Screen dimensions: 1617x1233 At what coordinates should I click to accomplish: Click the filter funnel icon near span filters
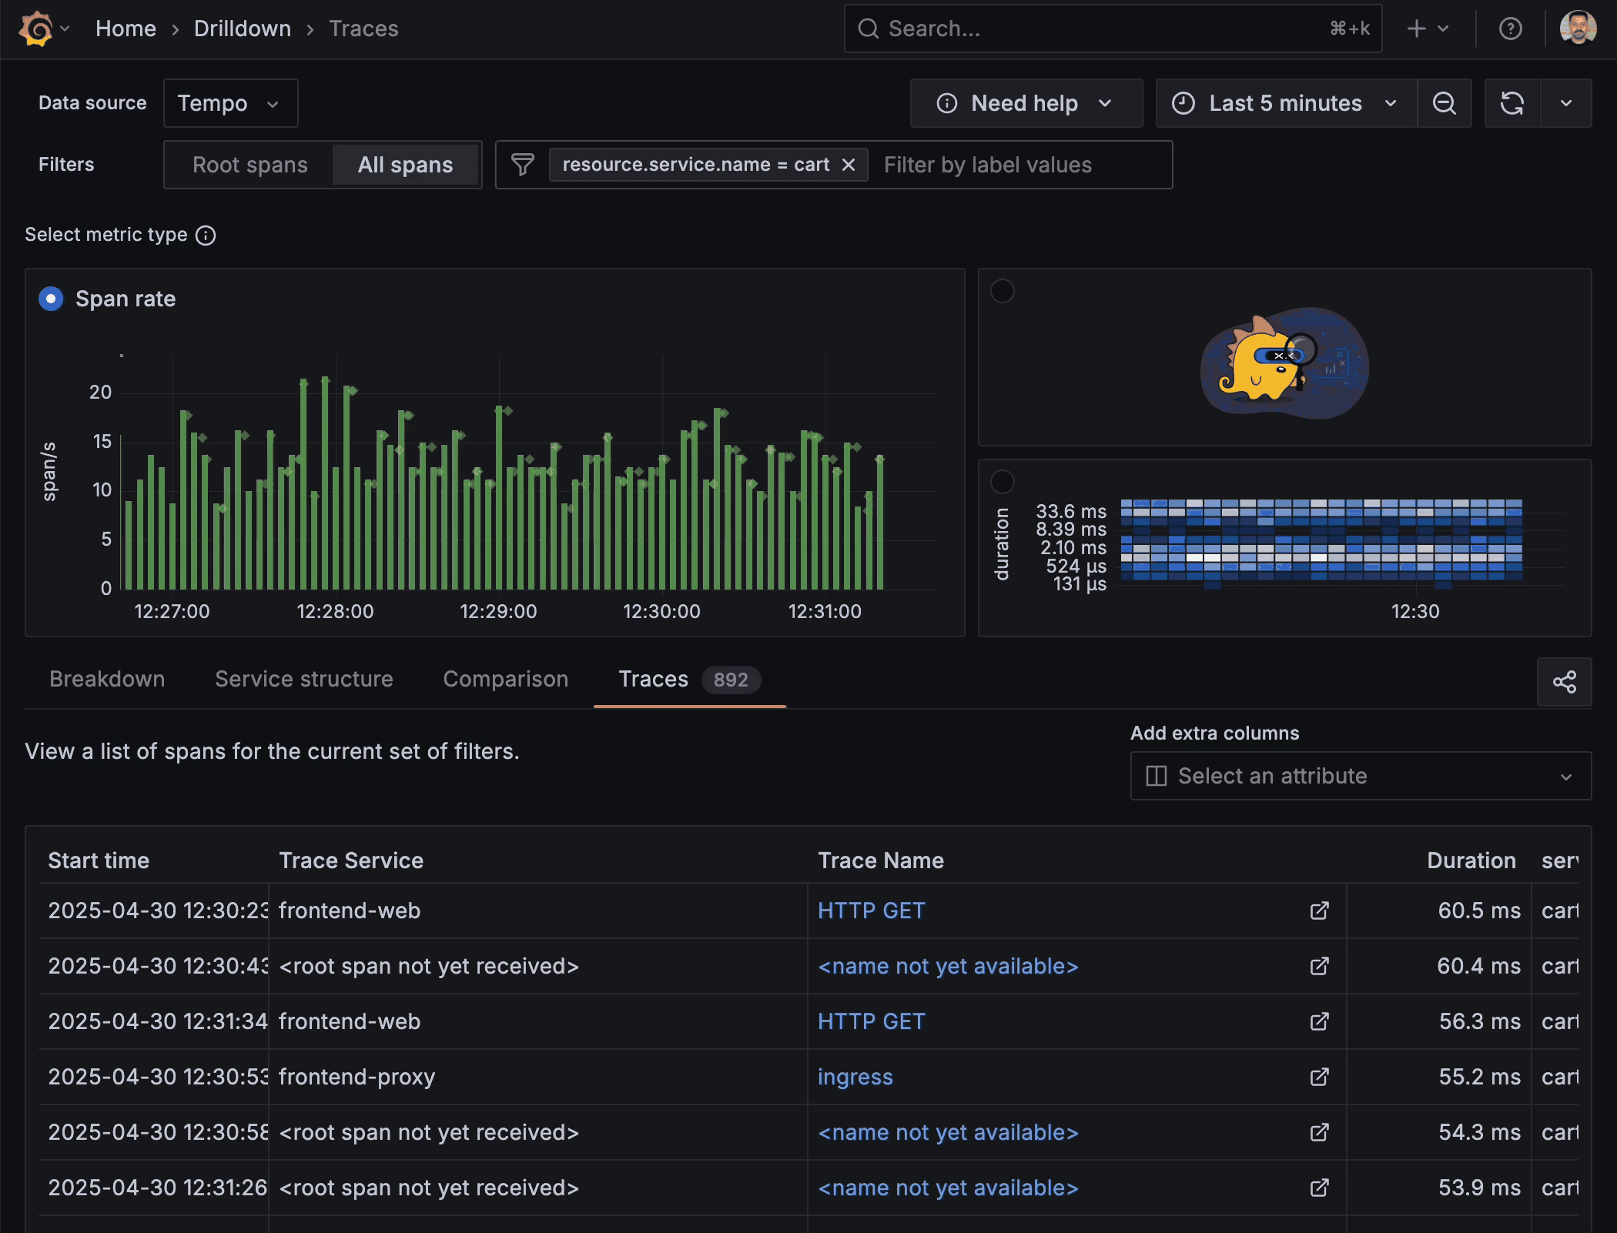(x=523, y=165)
